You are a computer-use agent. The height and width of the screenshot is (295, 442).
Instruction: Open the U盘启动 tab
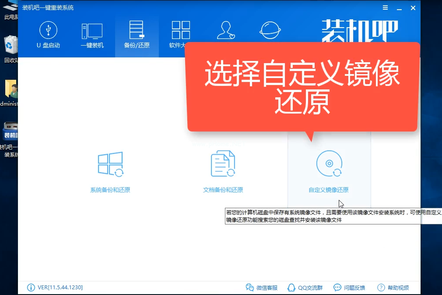[x=48, y=35]
